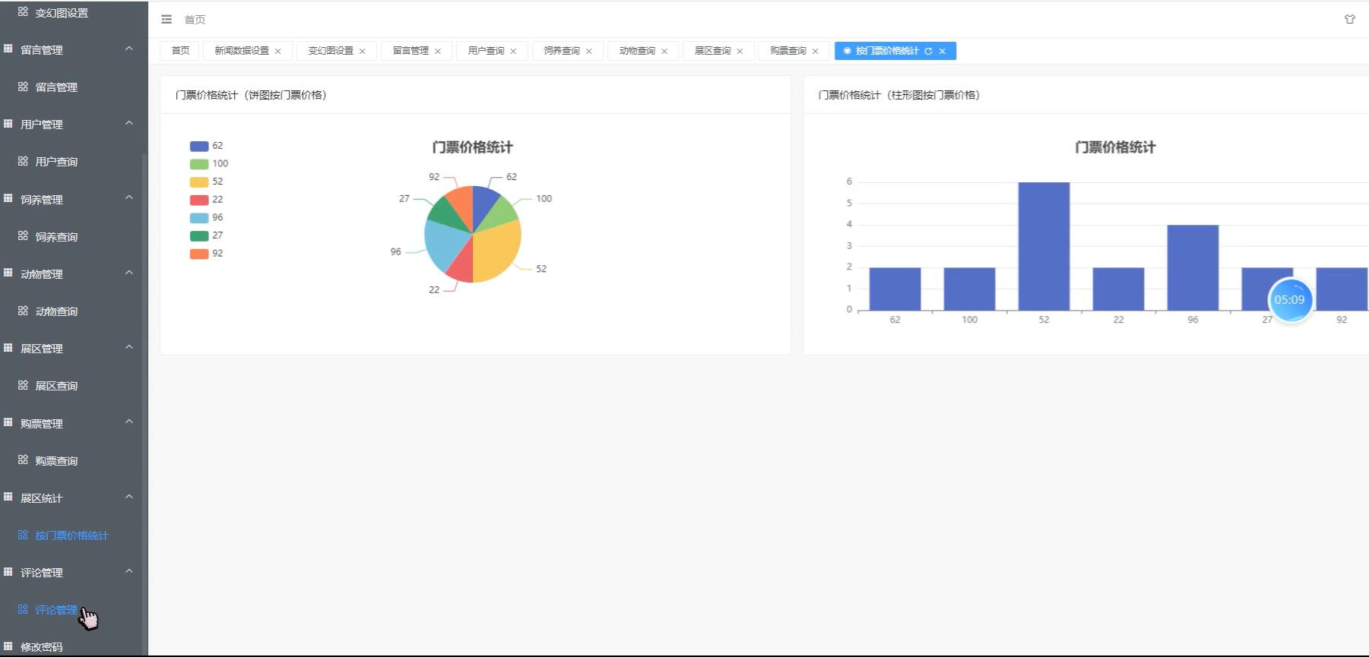Toggle pie legend entry 96
The height and width of the screenshot is (657, 1369).
pyautogui.click(x=206, y=217)
